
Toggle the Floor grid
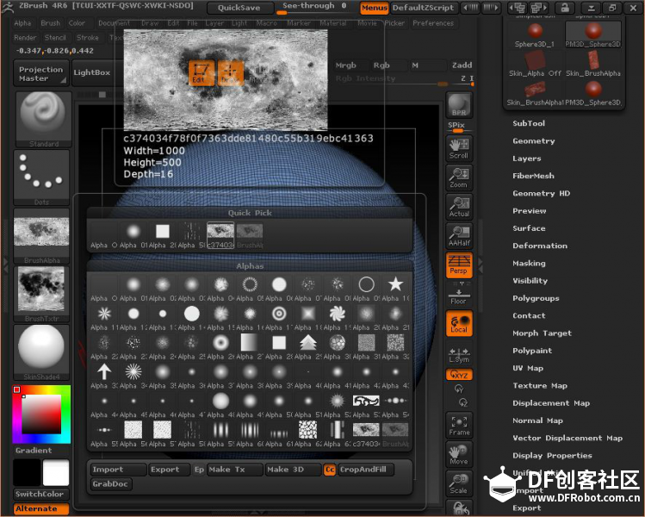click(459, 296)
